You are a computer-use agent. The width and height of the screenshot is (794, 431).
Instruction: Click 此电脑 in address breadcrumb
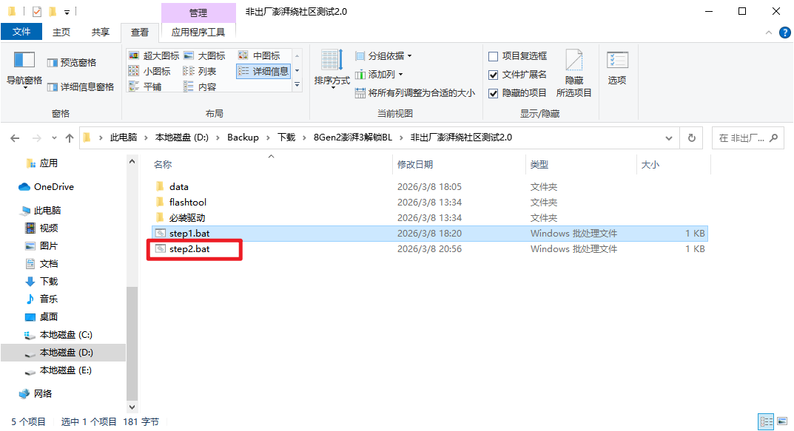point(124,138)
